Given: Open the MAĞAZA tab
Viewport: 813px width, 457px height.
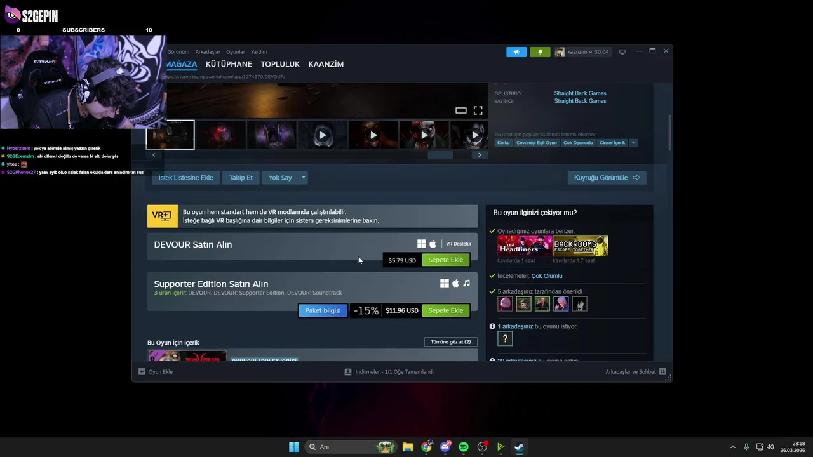Looking at the screenshot, I should pyautogui.click(x=182, y=64).
